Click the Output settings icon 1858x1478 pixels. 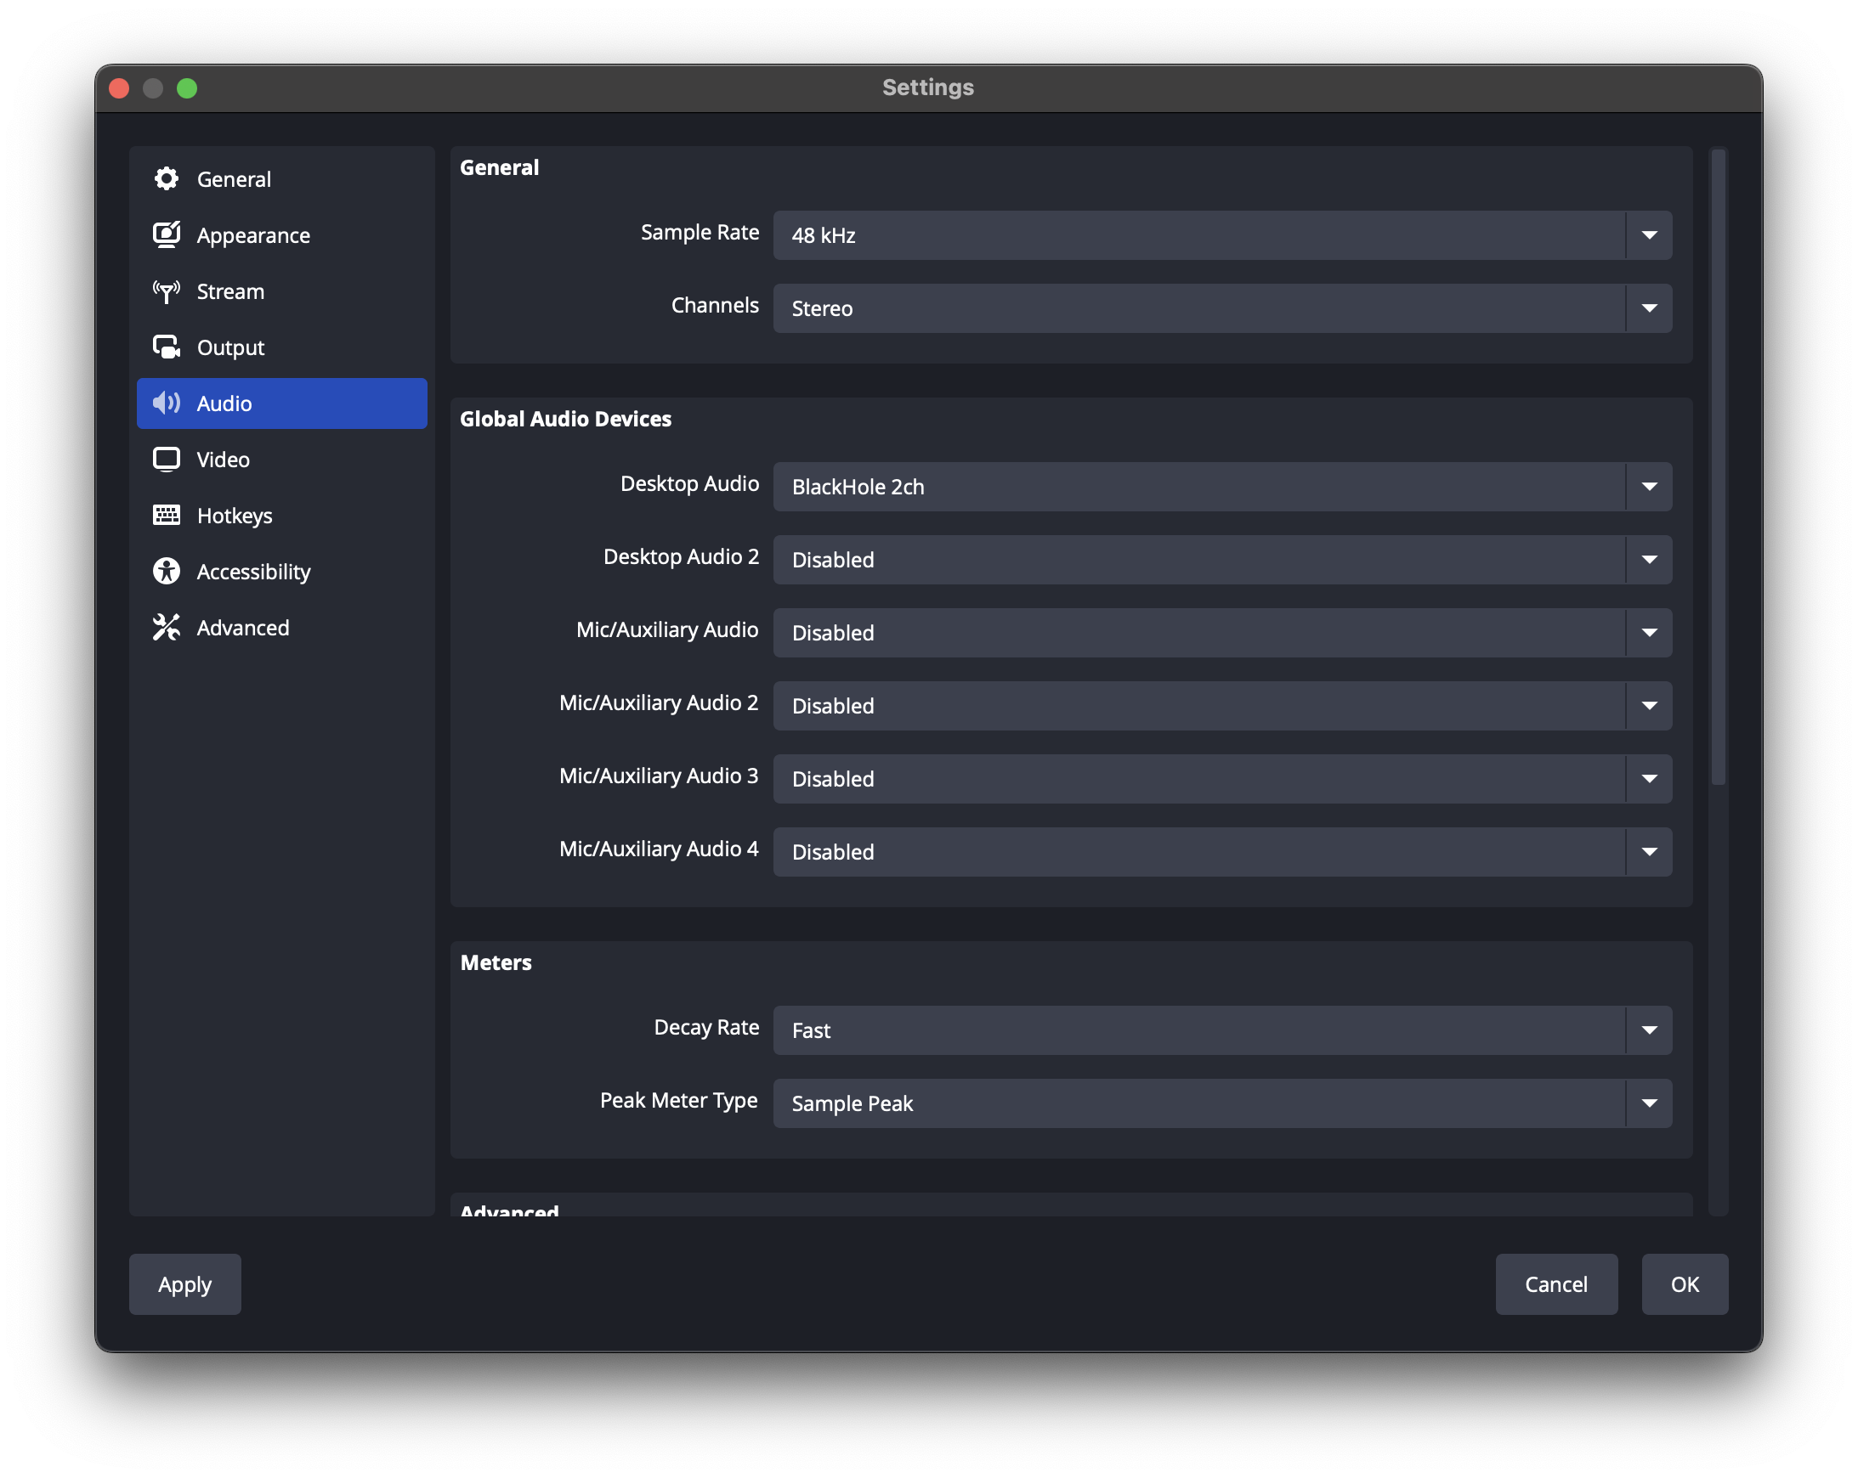(x=167, y=347)
